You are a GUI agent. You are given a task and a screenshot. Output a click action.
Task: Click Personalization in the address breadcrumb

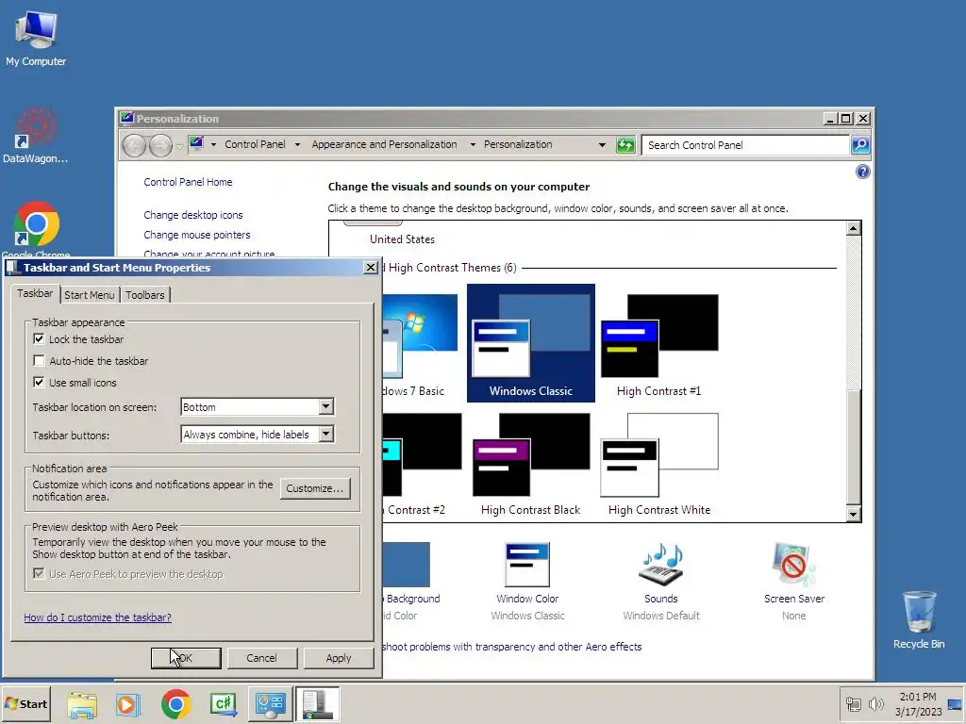[518, 144]
